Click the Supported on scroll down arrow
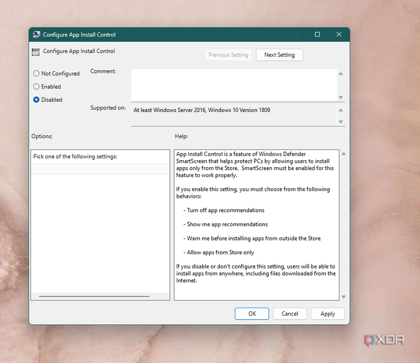The image size is (420, 363). point(341,122)
